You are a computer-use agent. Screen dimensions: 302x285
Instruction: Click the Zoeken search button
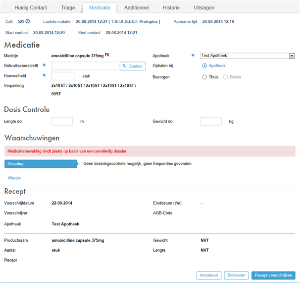(133, 66)
